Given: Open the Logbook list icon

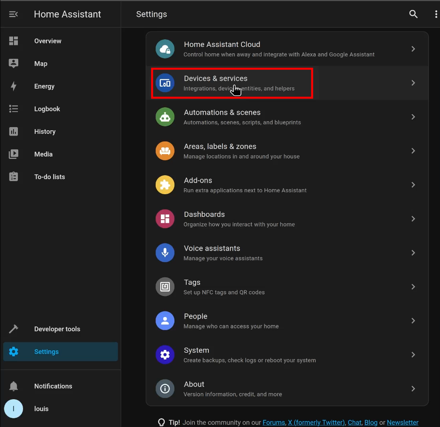Looking at the screenshot, I should [x=14, y=109].
